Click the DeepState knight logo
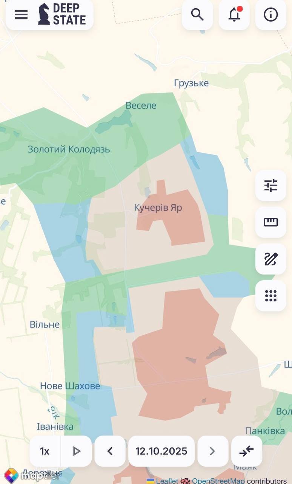Image resolution: width=292 pixels, height=484 pixels. [44, 14]
